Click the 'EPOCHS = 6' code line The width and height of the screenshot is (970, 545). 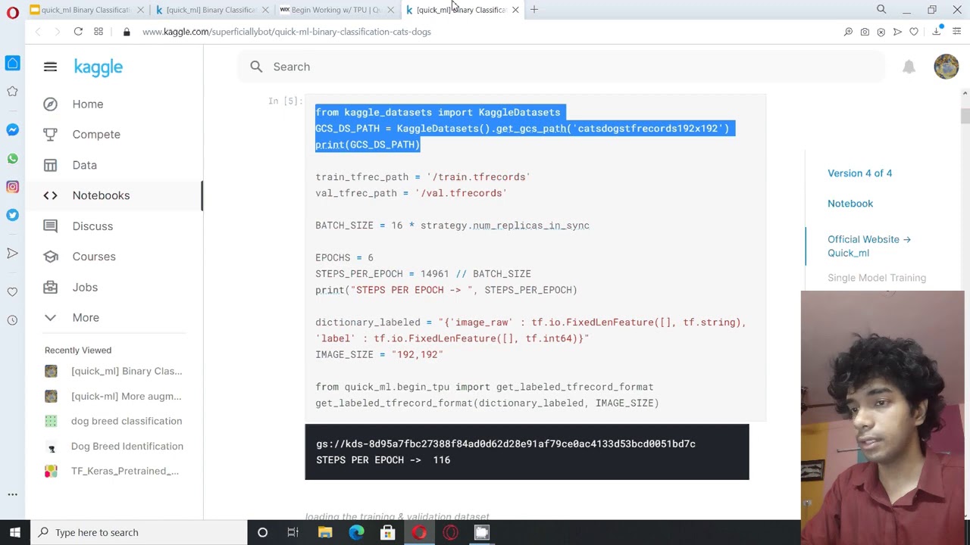point(344,257)
